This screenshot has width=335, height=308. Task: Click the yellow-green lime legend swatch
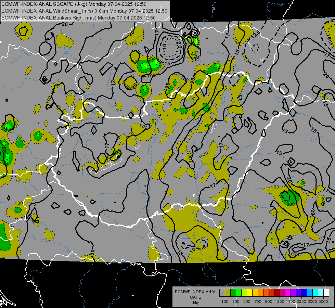244,293
